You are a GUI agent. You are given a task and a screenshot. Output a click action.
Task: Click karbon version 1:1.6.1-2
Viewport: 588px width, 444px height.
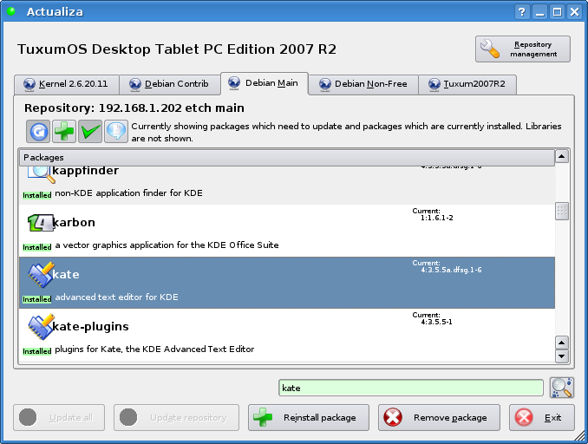(437, 218)
